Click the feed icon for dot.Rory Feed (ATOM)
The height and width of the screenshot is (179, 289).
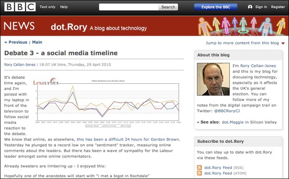(x=199, y=173)
